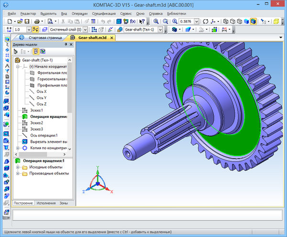Open the print preview icon
This screenshot has height=237, width=287.
50,22
